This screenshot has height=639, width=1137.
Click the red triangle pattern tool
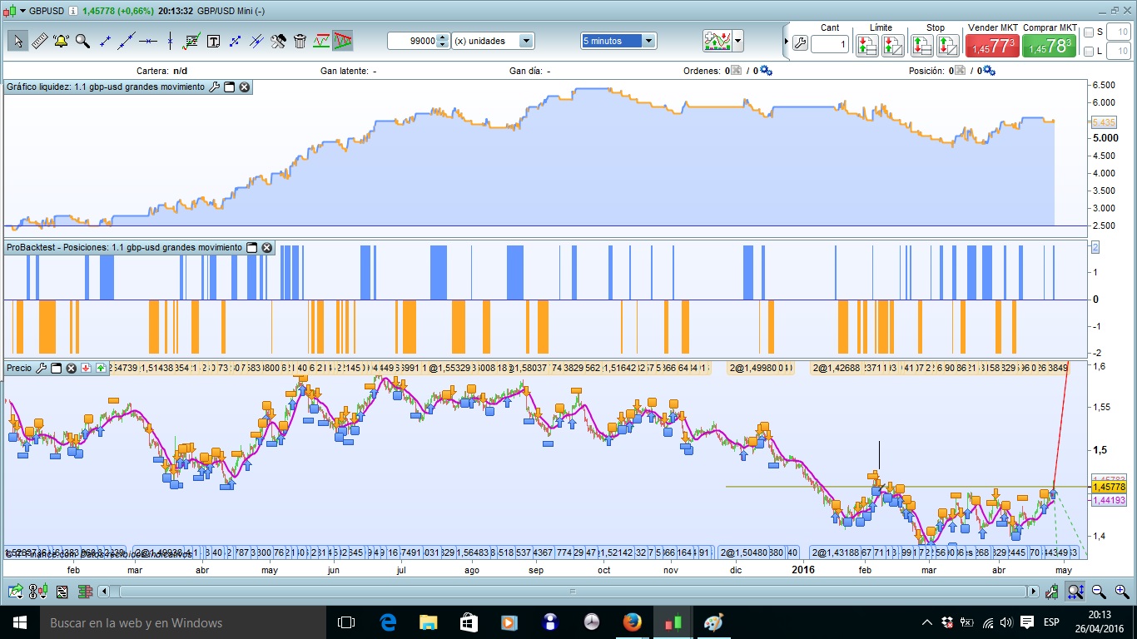(x=343, y=41)
